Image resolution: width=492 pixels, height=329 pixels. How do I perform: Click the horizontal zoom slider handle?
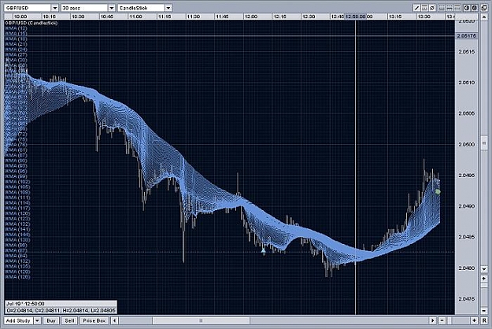[449, 320]
